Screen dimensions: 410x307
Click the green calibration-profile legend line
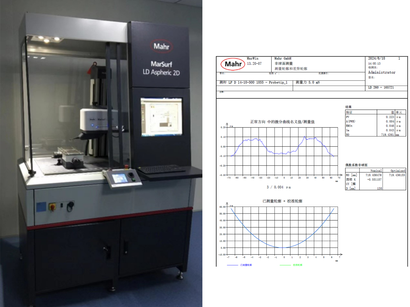[x=286, y=265]
